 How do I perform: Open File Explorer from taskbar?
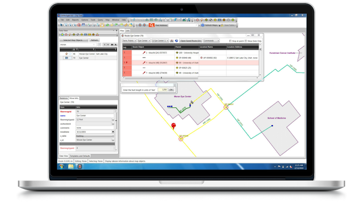[71, 166]
